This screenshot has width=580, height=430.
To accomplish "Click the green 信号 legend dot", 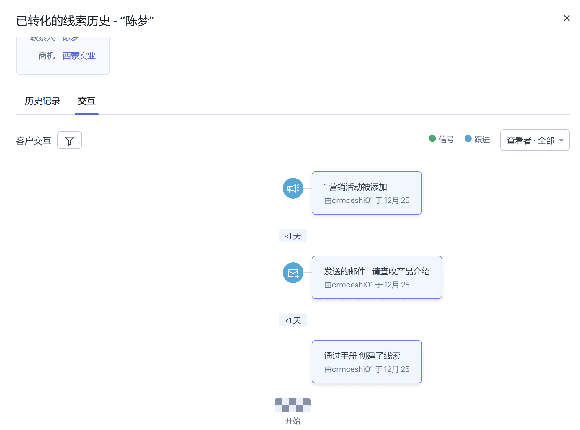I will pyautogui.click(x=432, y=138).
